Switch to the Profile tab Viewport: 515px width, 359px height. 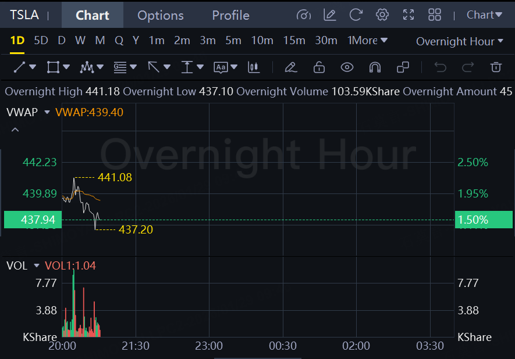230,15
